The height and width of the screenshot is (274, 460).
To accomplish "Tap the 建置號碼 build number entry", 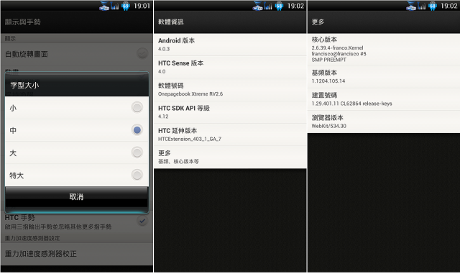I will pyautogui.click(x=383, y=99).
